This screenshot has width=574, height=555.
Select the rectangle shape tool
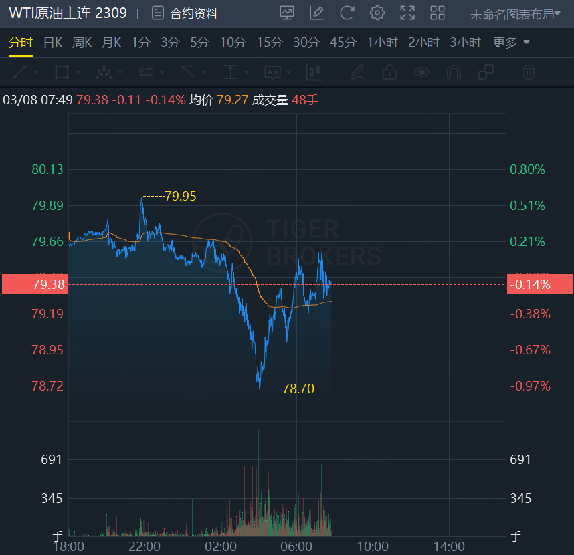tap(62, 72)
